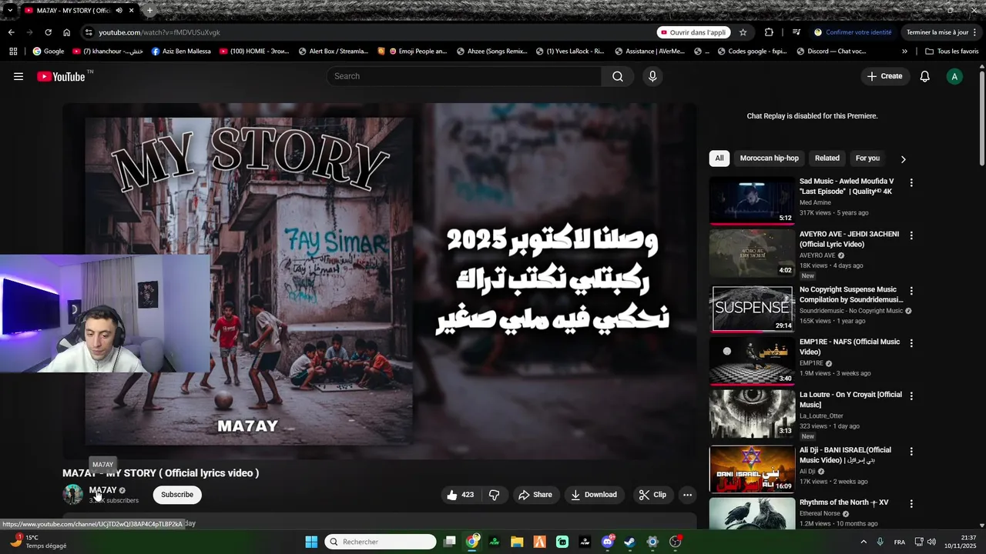Download the video
This screenshot has height=554, width=986.
(x=593, y=495)
